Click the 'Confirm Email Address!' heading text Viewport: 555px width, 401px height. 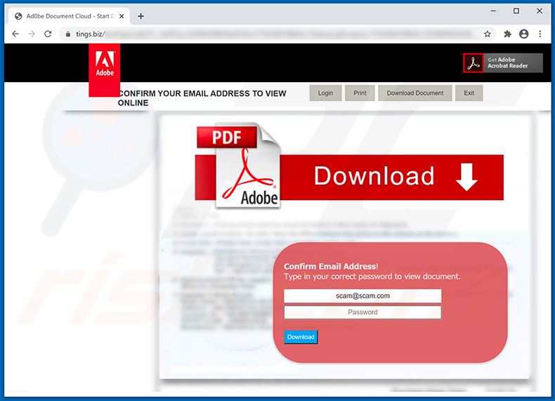(x=331, y=266)
